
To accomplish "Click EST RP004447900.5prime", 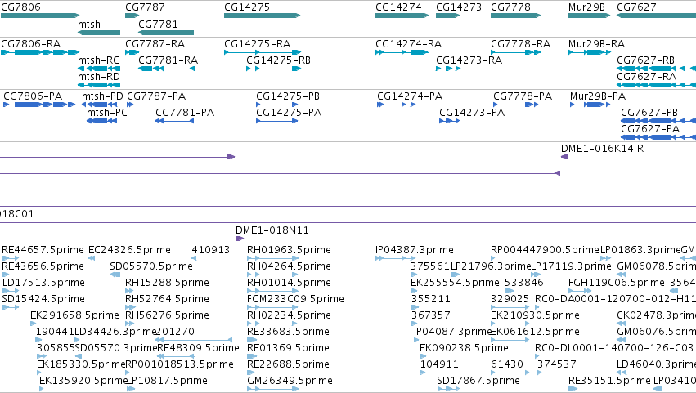I will [545, 250].
